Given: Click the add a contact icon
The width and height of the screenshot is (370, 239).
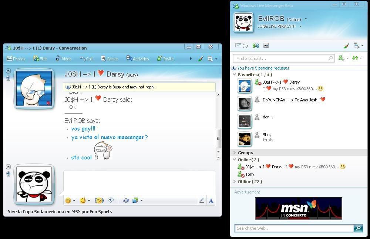Looking at the screenshot, I should (x=342, y=58).
